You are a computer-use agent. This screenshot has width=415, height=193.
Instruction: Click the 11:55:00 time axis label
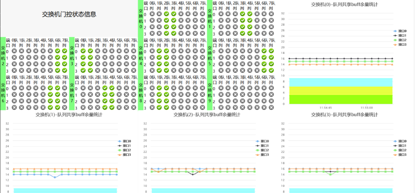[367, 108]
